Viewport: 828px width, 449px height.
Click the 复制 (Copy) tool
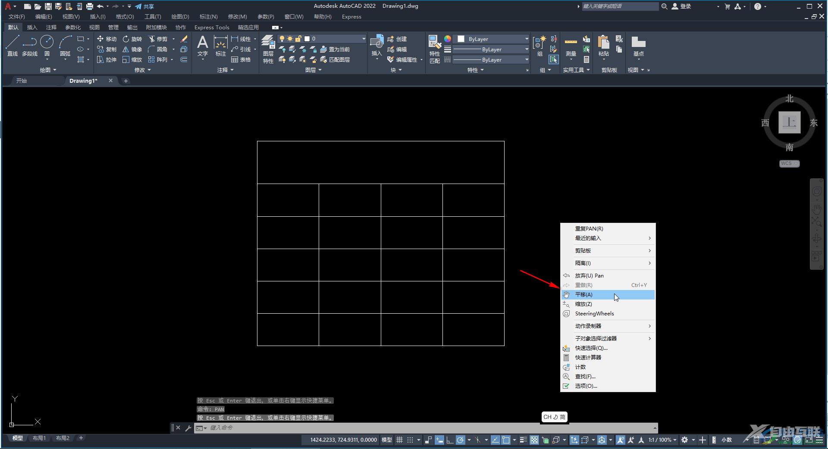[107, 49]
